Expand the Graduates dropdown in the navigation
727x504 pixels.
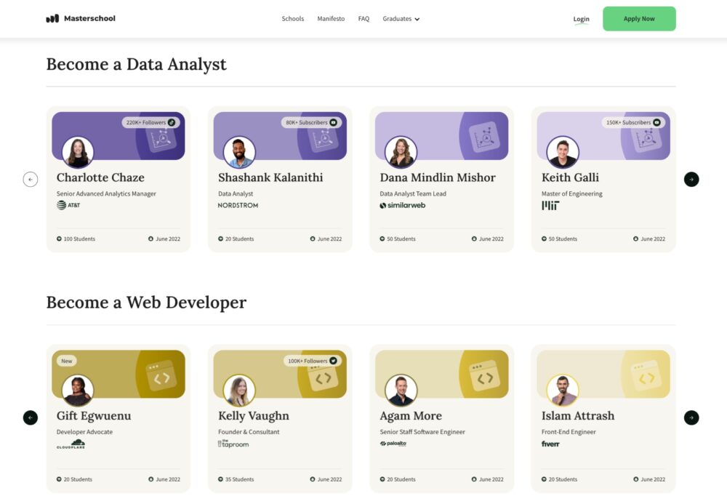(x=401, y=19)
